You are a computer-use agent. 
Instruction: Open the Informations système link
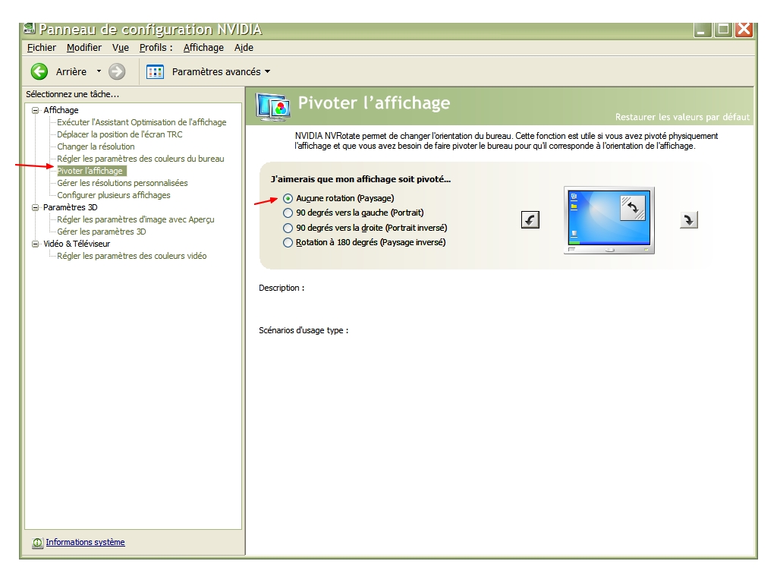85,542
